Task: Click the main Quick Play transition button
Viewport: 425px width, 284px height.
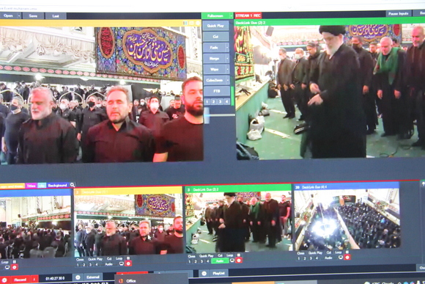Action: coord(215,26)
